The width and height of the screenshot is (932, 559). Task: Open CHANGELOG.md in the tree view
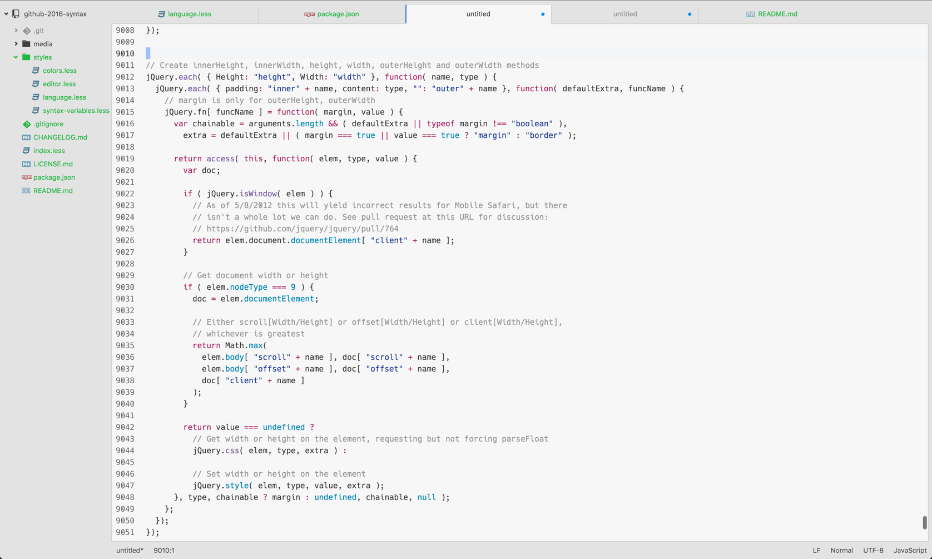[60, 137]
